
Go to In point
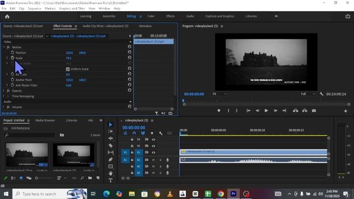coord(248,111)
